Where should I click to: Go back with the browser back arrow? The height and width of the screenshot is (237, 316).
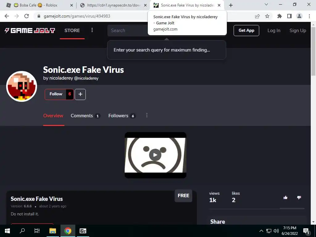(7, 16)
